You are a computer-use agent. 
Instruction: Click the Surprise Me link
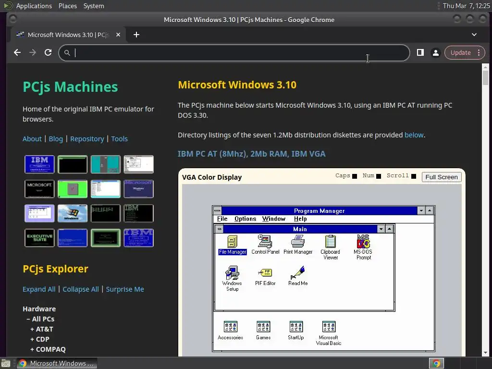[x=125, y=289]
